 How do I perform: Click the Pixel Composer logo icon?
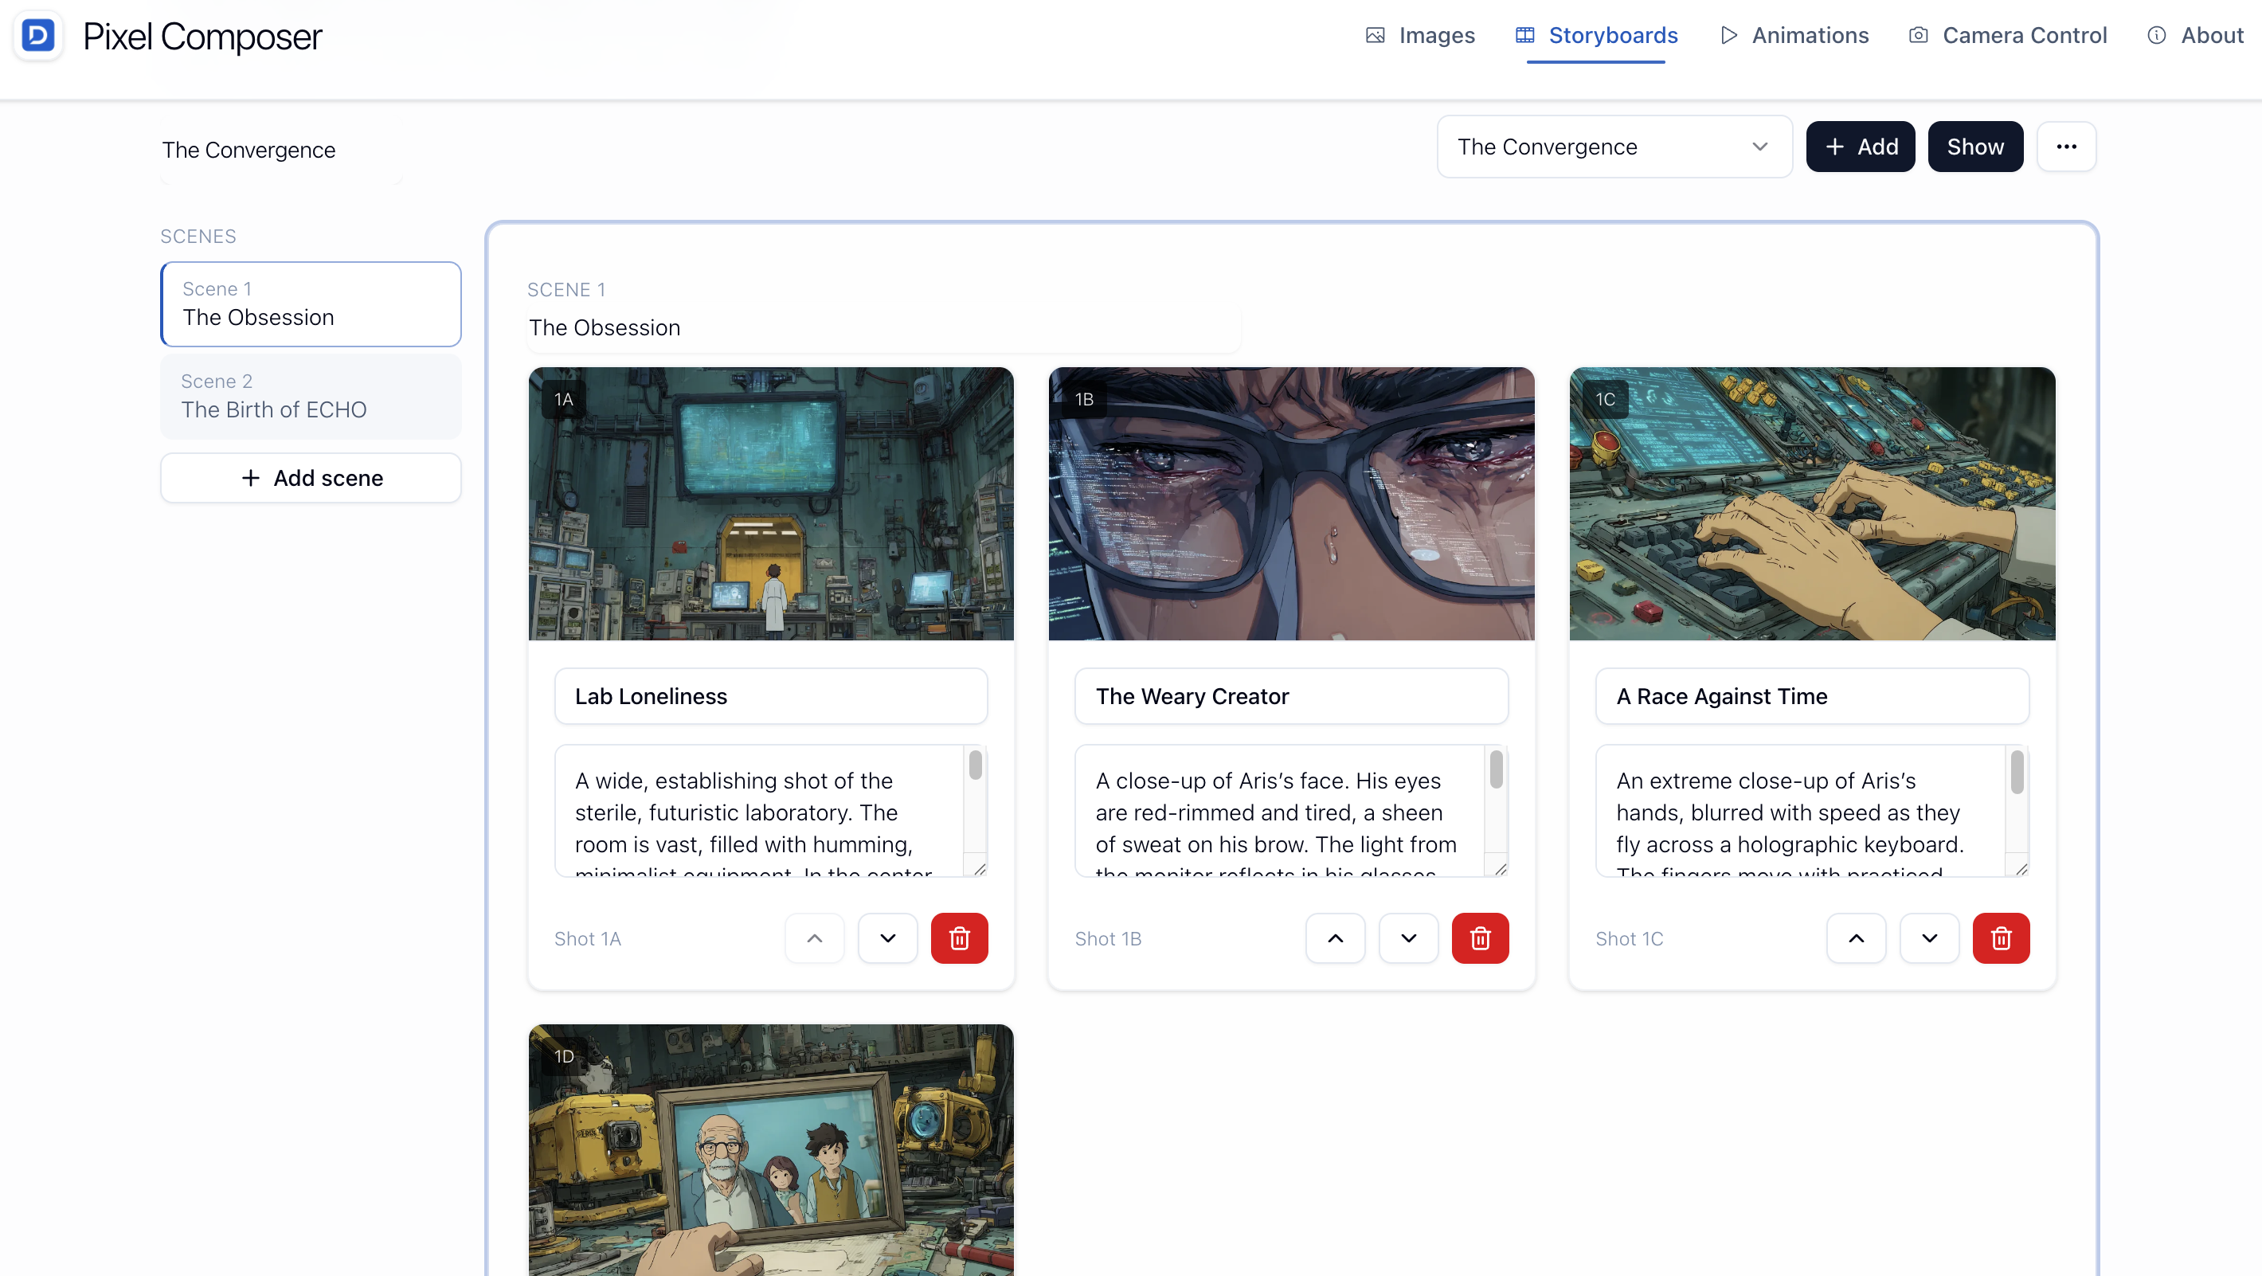pos(37,36)
